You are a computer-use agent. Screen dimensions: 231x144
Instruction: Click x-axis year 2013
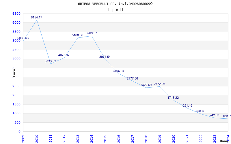pyautogui.click(x=78, y=139)
